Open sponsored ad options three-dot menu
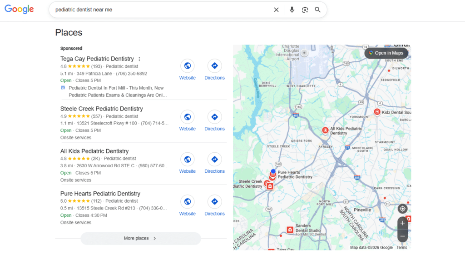 pyautogui.click(x=139, y=59)
